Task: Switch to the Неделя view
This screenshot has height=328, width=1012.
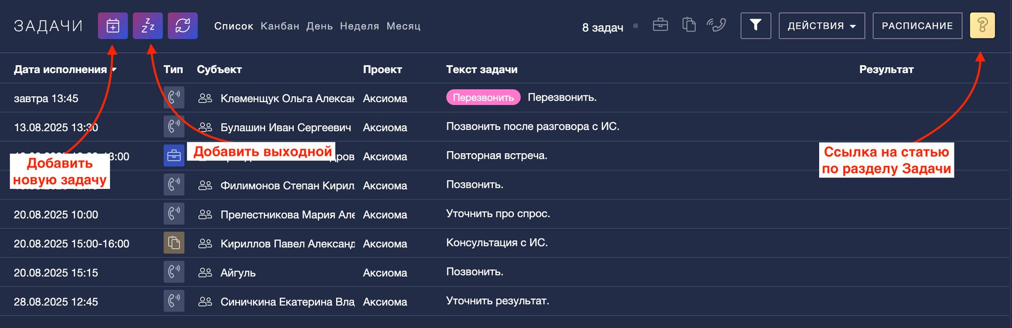Action: click(359, 26)
